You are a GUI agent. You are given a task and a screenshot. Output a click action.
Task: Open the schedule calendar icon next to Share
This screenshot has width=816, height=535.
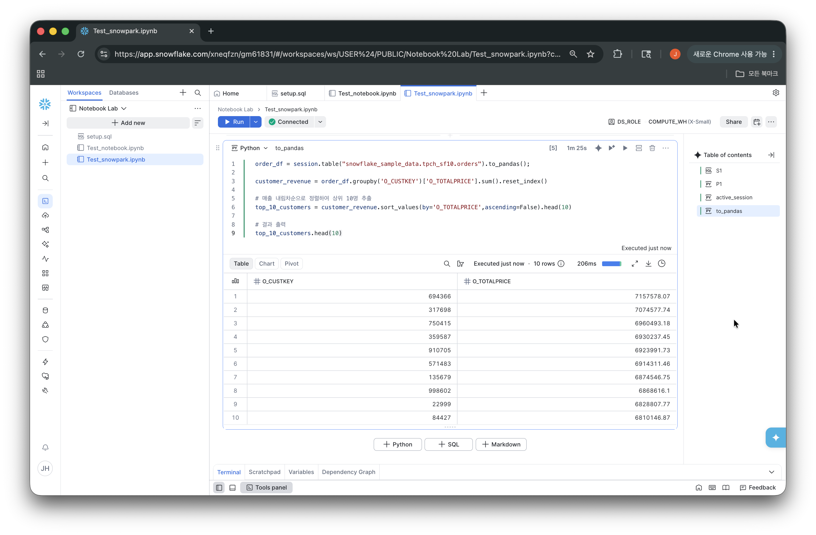pos(757,122)
